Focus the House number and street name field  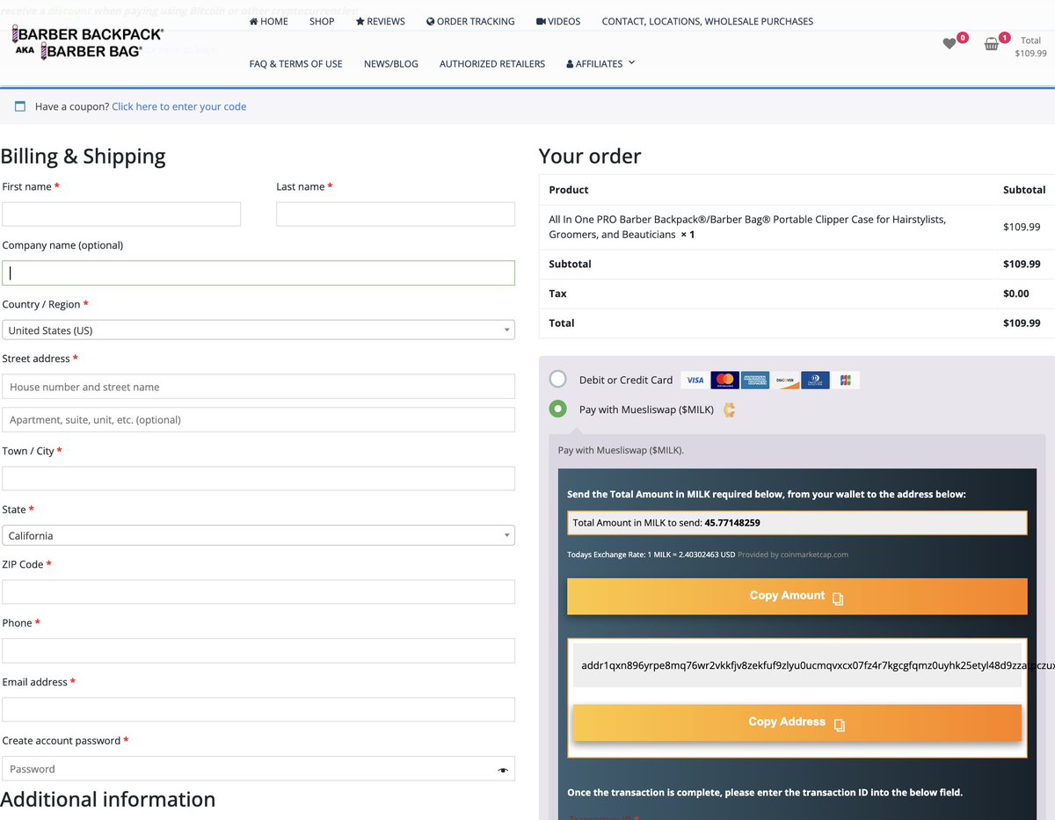pyautogui.click(x=258, y=387)
